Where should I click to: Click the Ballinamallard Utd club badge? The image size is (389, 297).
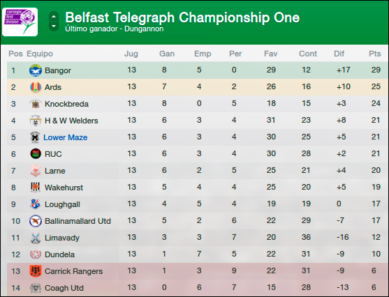click(x=35, y=221)
